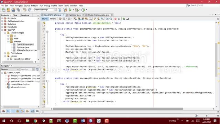Toggle Sort by Name in Navigator
The height and width of the screenshot is (124, 220).
pos(33,111)
